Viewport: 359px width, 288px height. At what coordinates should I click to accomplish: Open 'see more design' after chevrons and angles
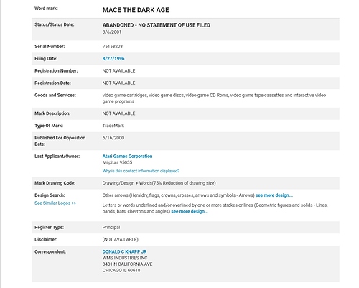coord(190,212)
